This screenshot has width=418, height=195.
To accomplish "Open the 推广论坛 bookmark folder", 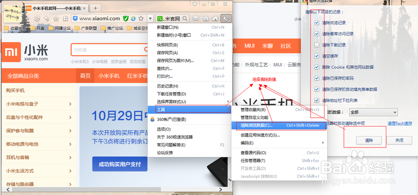I will [x=112, y=28].
